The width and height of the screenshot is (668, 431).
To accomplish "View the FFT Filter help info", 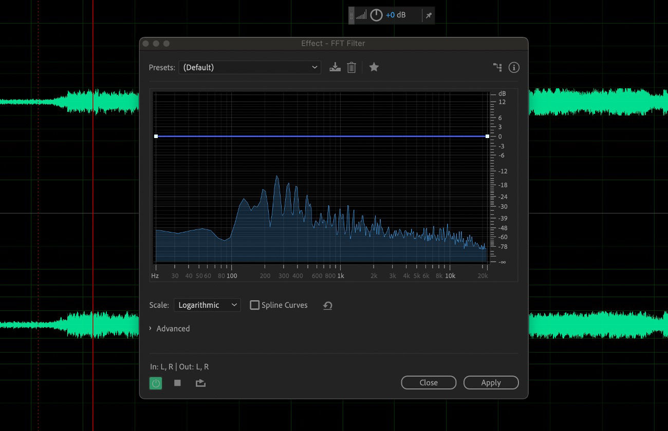I will (x=513, y=67).
